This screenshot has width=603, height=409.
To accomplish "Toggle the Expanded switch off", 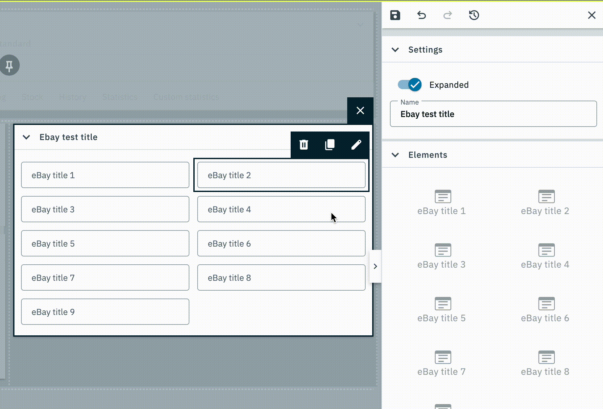I will point(410,85).
